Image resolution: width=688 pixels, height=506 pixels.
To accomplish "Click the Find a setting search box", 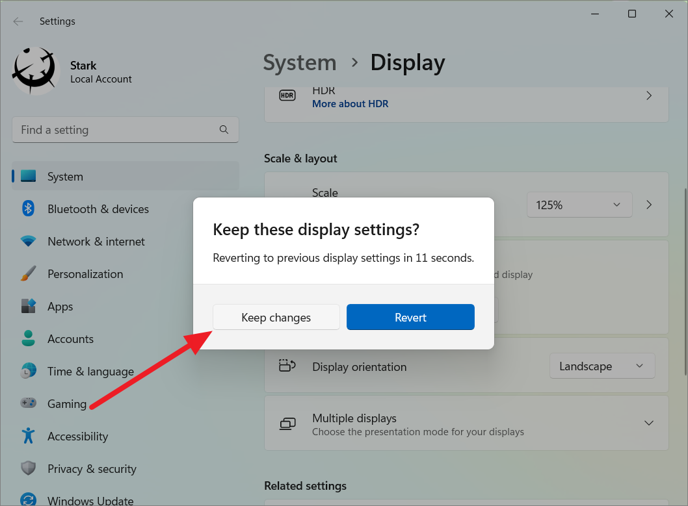I will tap(125, 129).
